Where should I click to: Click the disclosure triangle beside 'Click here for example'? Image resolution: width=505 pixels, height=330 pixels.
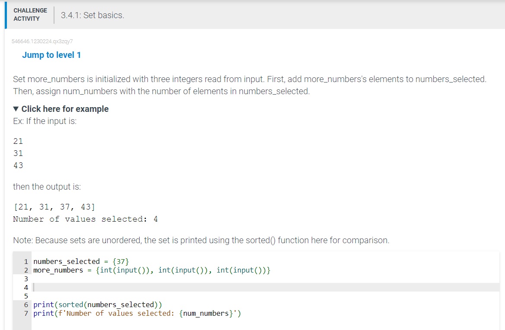[x=15, y=109]
